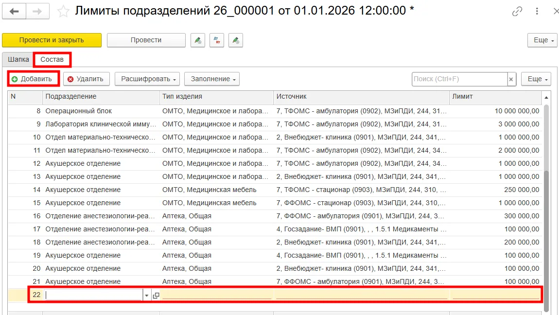Screen dimensions: 559x315
Task: Click the green pencil icon after Дт/Кт
Action: (236, 40)
